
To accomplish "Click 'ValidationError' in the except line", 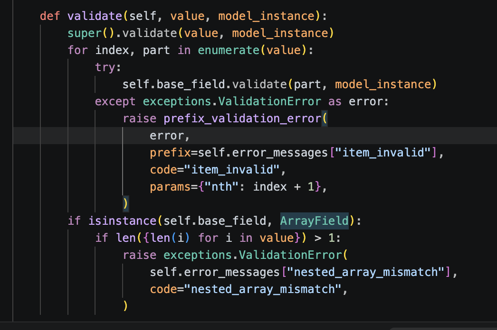I will [270, 101].
